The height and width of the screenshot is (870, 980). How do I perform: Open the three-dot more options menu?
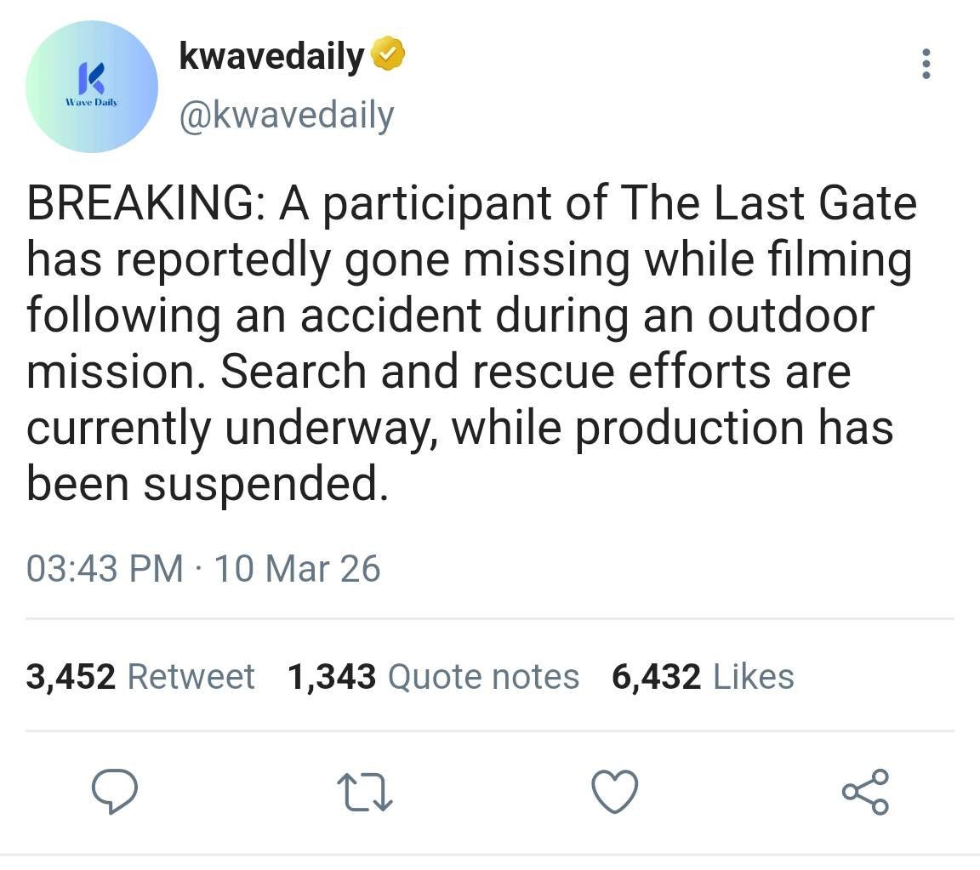pyautogui.click(x=926, y=64)
